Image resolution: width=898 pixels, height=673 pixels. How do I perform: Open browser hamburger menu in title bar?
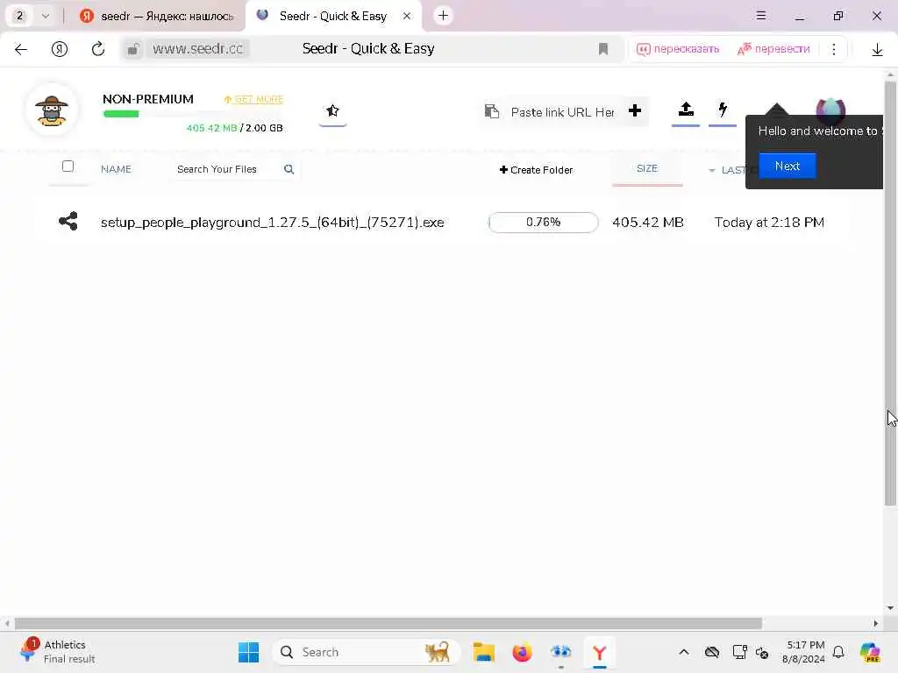pos(761,16)
